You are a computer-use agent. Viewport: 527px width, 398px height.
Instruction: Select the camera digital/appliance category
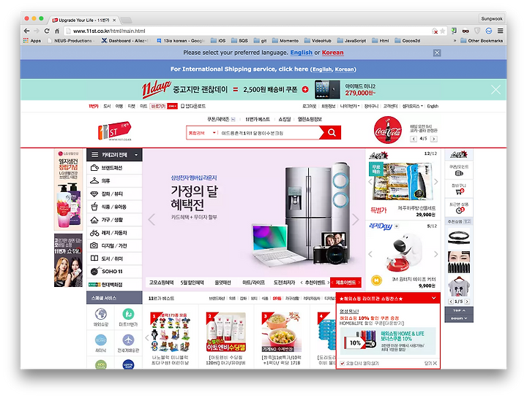click(114, 246)
